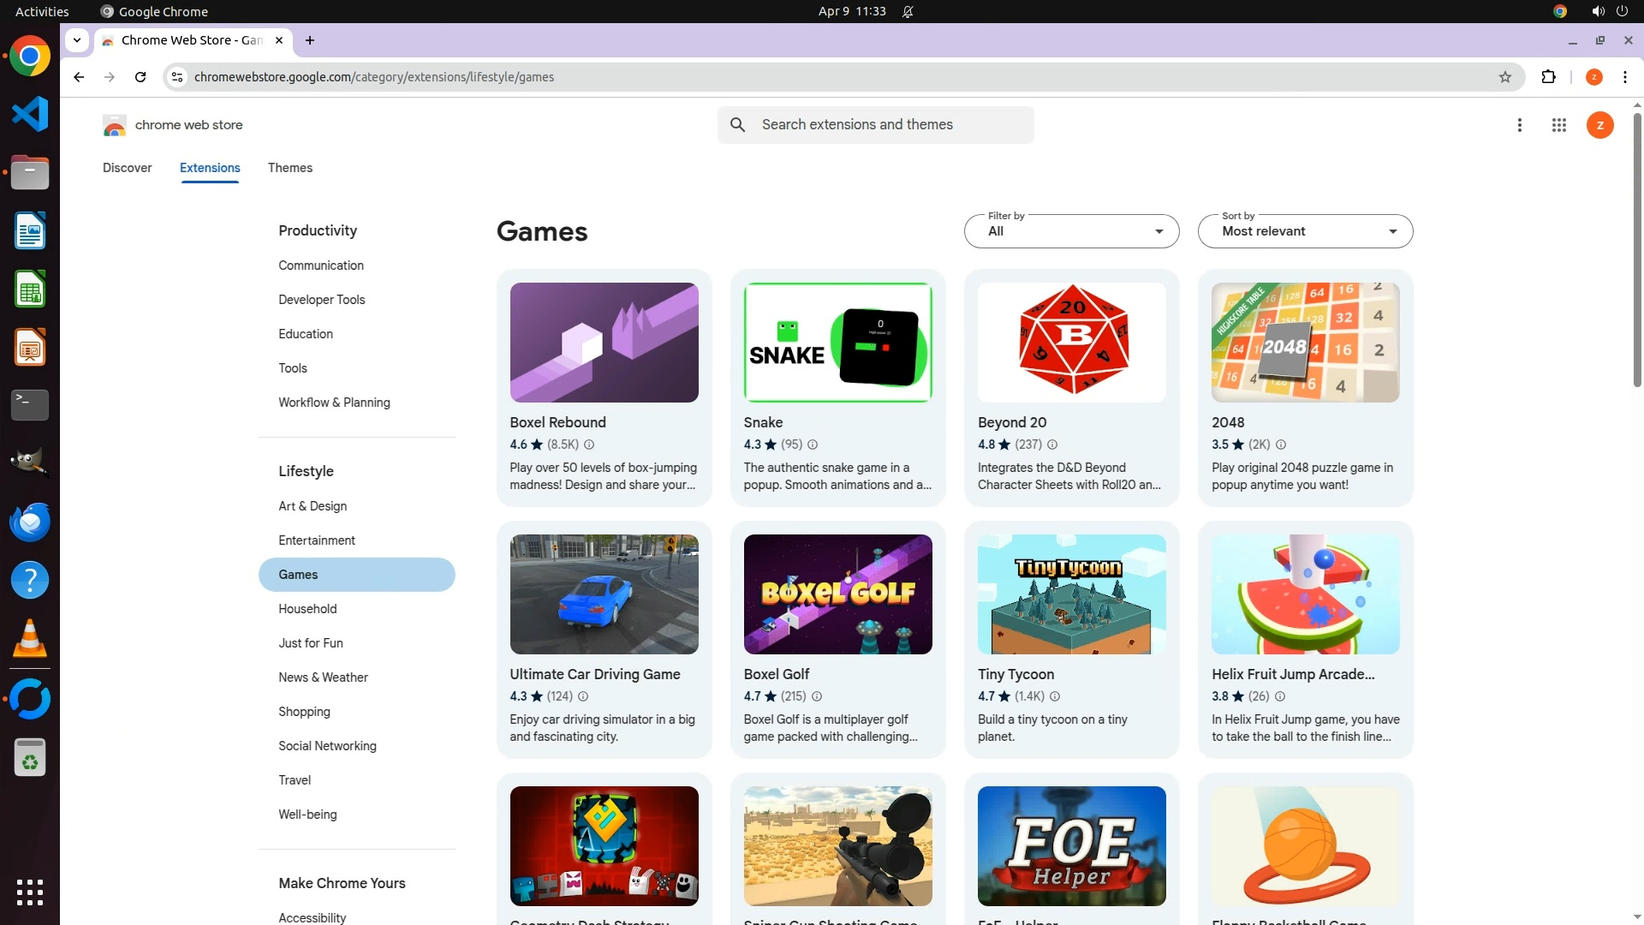Click the search magnifier icon
Screen dimensions: 1644x925
pos(737,125)
